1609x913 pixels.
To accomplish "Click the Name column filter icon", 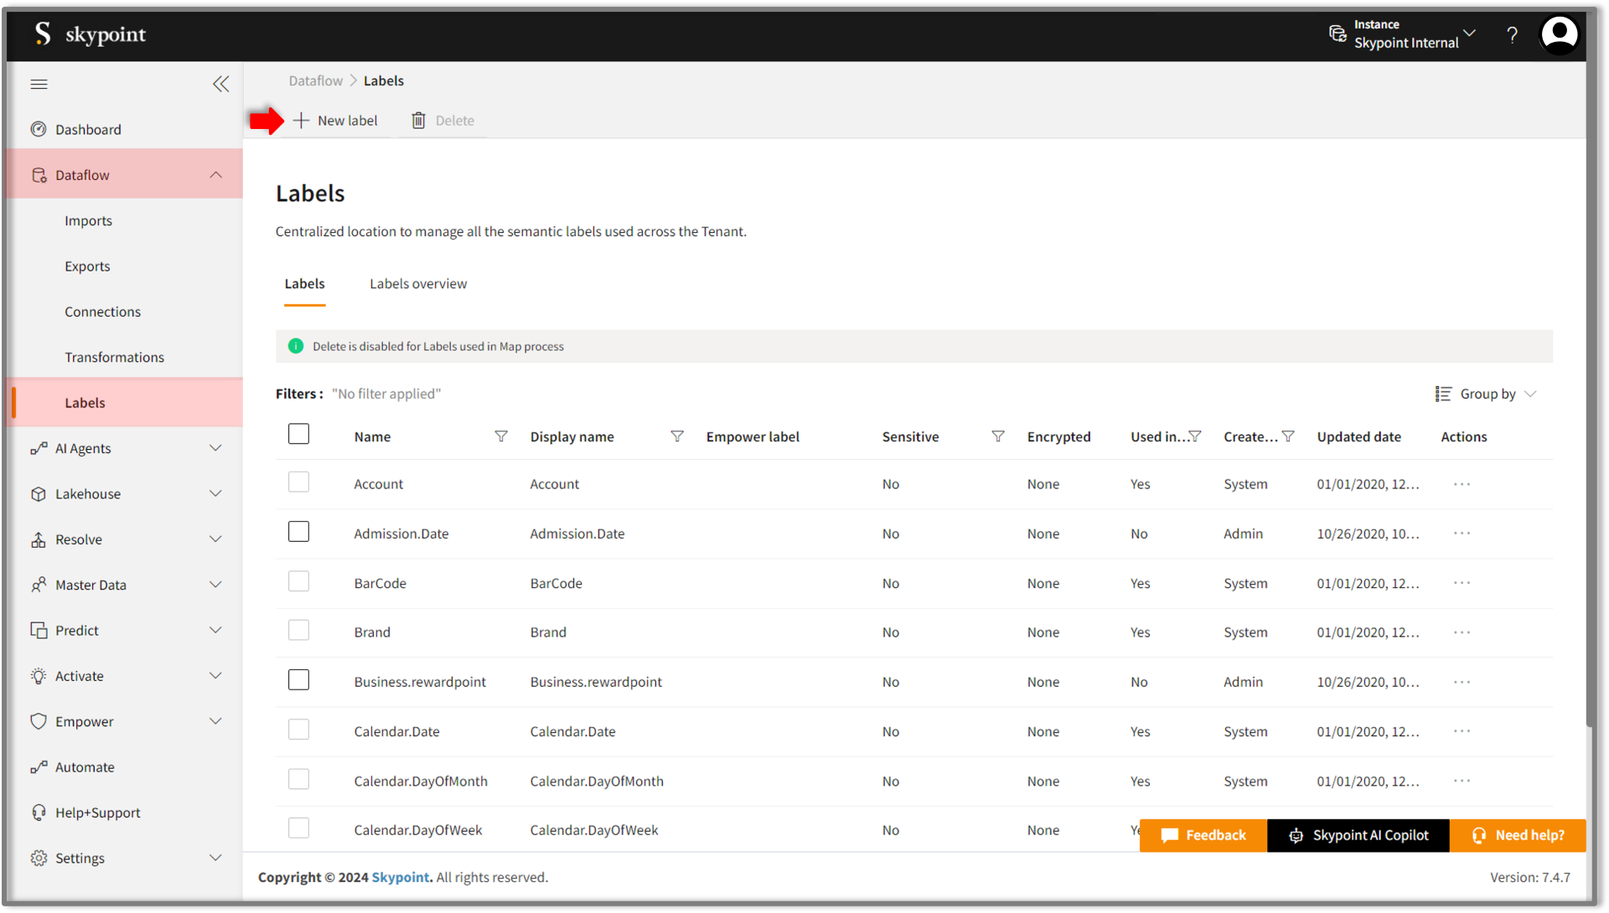I will pyautogui.click(x=501, y=436).
